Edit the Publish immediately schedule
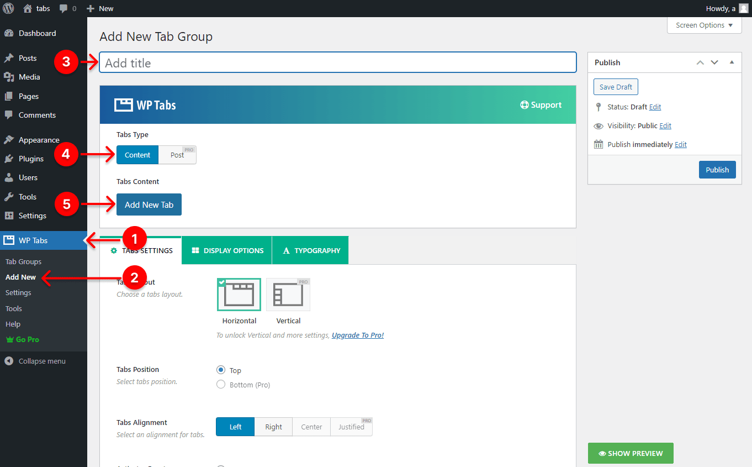The image size is (752, 467). pos(681,145)
